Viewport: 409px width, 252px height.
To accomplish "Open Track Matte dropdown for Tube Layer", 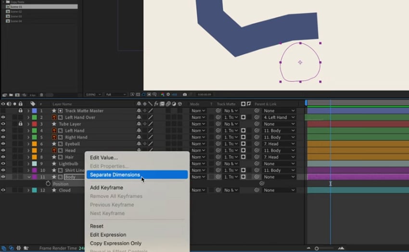I will click(231, 124).
